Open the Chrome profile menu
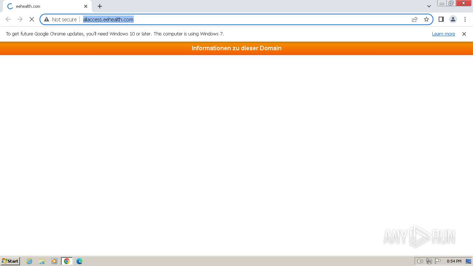 click(x=453, y=19)
